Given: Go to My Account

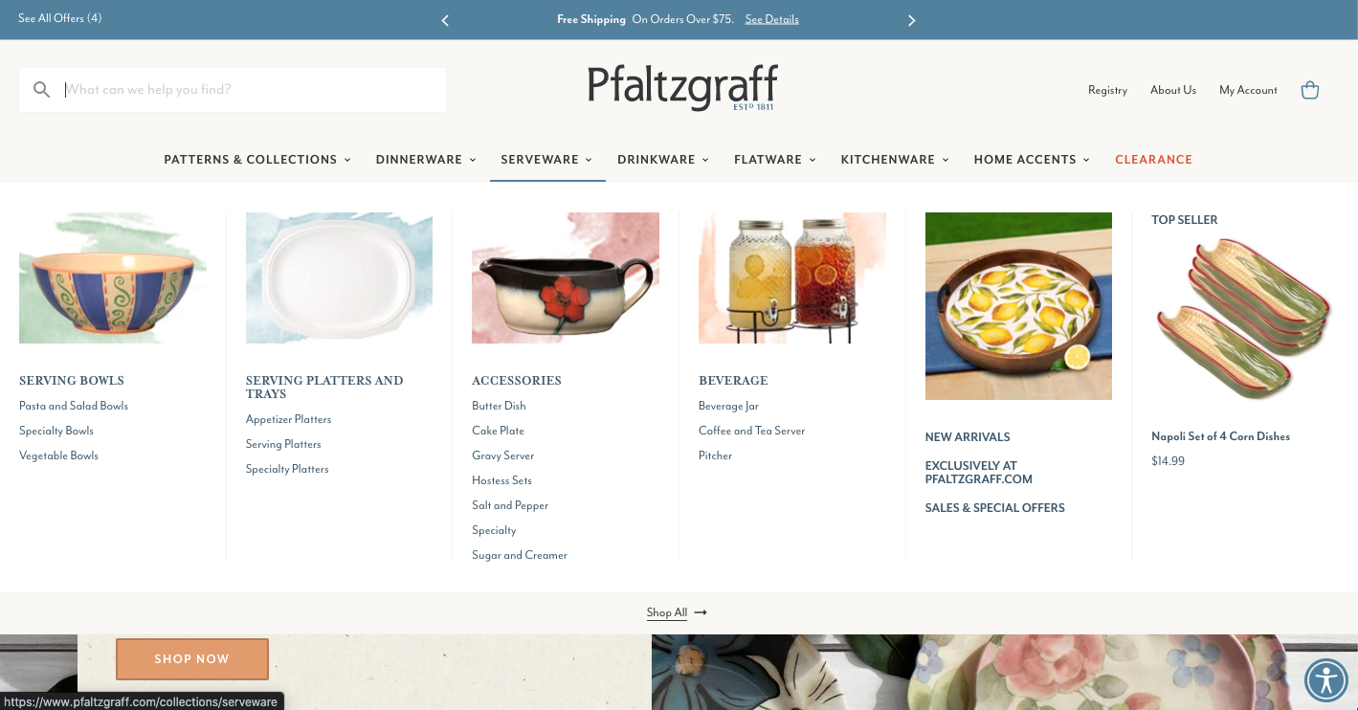Looking at the screenshot, I should (1248, 90).
